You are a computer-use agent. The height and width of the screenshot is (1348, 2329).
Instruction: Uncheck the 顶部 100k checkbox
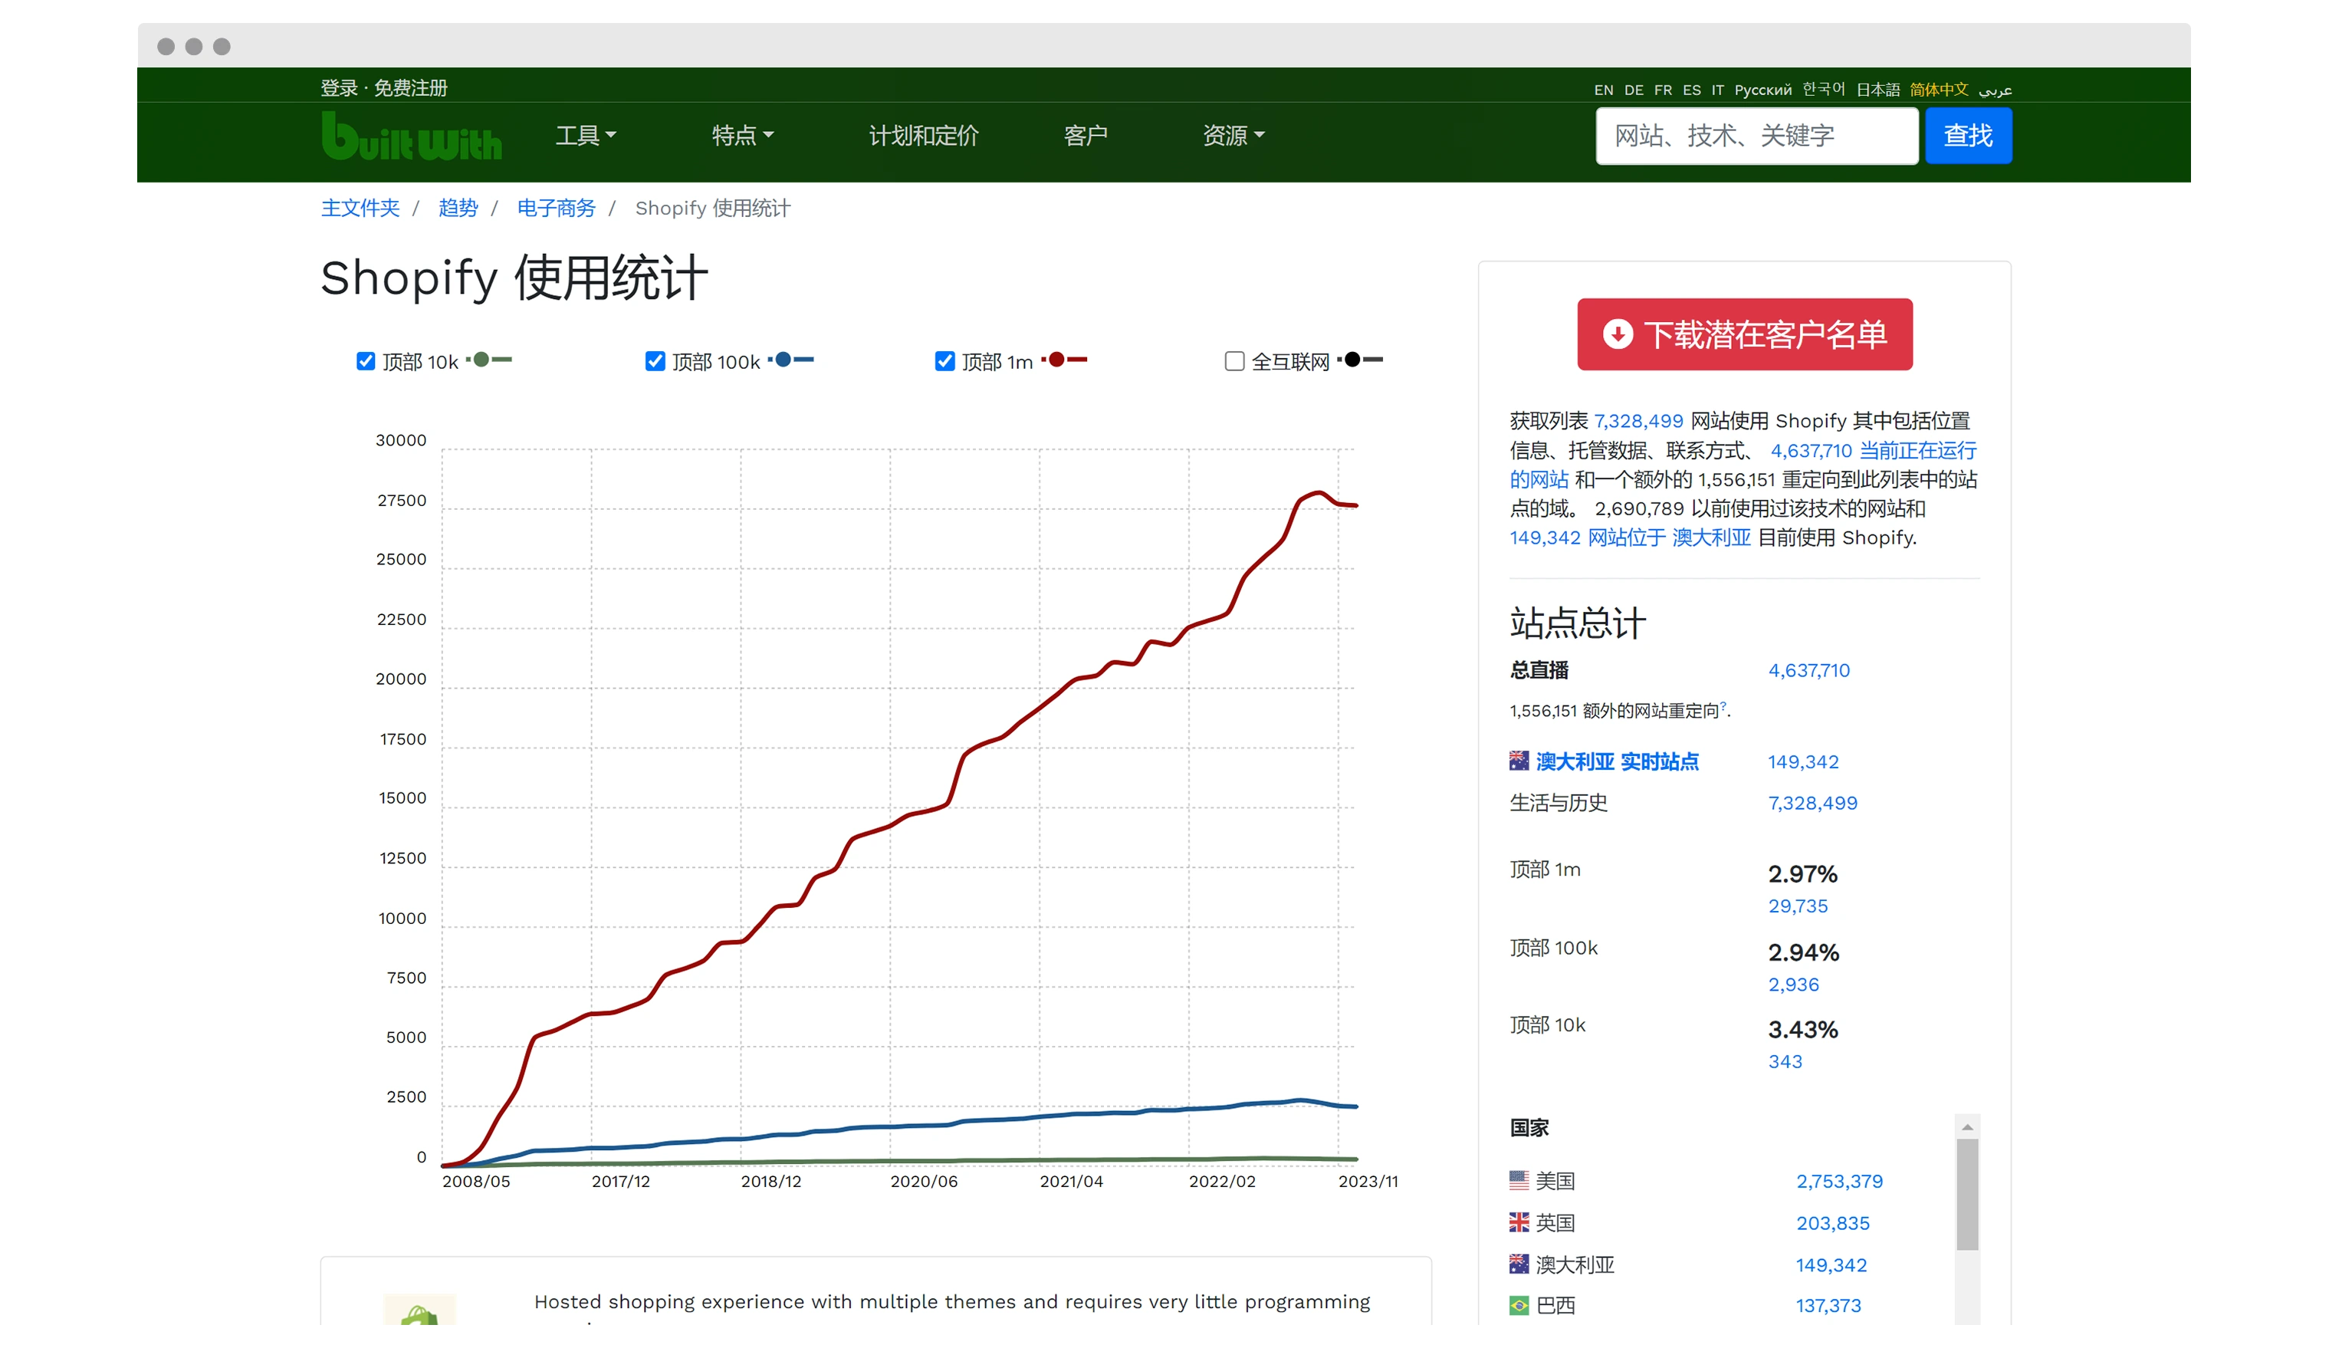click(655, 360)
